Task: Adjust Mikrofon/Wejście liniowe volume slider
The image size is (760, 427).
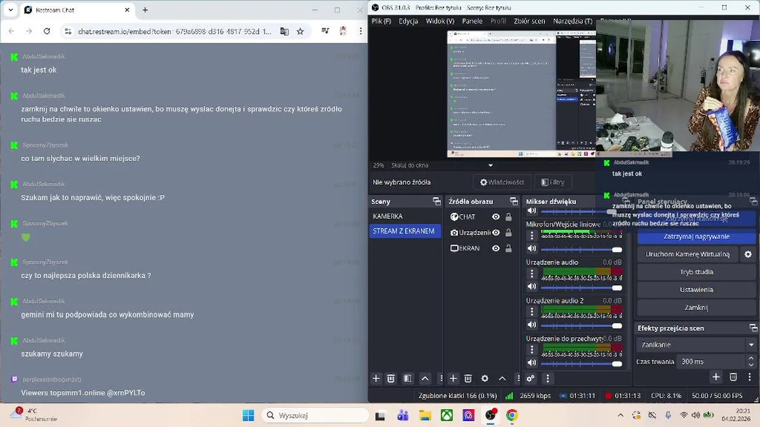Action: point(581,249)
